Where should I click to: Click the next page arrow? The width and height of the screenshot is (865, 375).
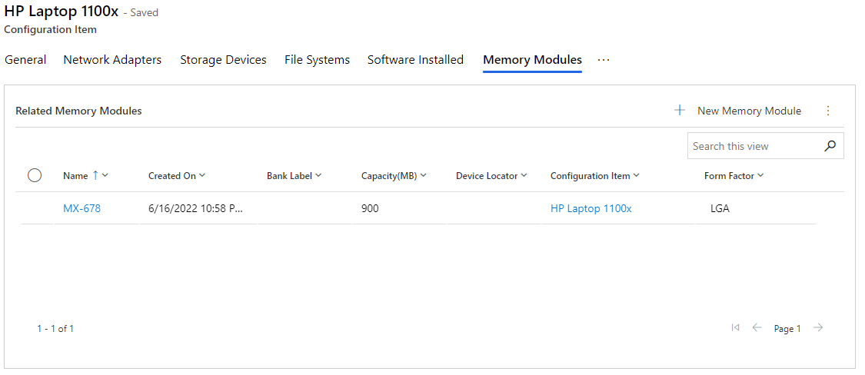tap(818, 327)
